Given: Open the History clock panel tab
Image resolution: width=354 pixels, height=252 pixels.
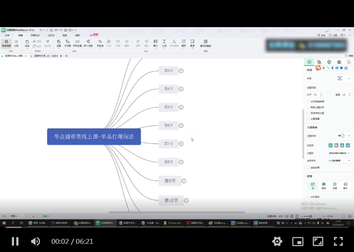Looking at the screenshot, I should tap(349, 62).
